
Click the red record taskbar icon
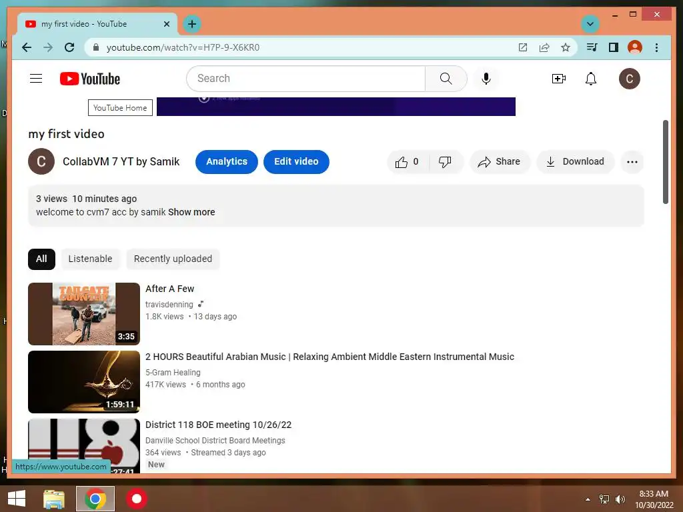[137, 499]
